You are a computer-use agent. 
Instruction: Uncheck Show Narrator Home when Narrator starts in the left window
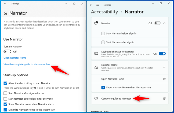click(x=5, y=104)
